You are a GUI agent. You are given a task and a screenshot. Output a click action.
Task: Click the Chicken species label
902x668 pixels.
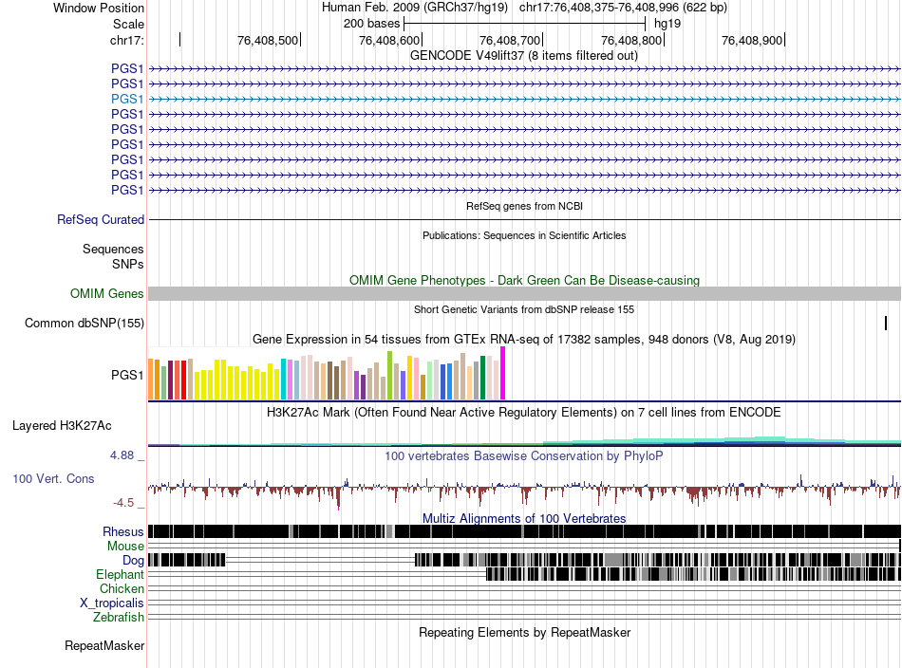(x=122, y=588)
